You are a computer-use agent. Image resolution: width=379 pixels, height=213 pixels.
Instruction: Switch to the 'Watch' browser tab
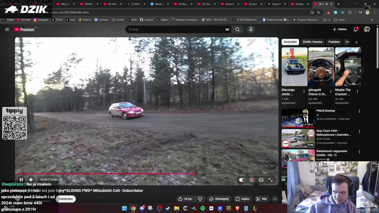[x=159, y=4]
